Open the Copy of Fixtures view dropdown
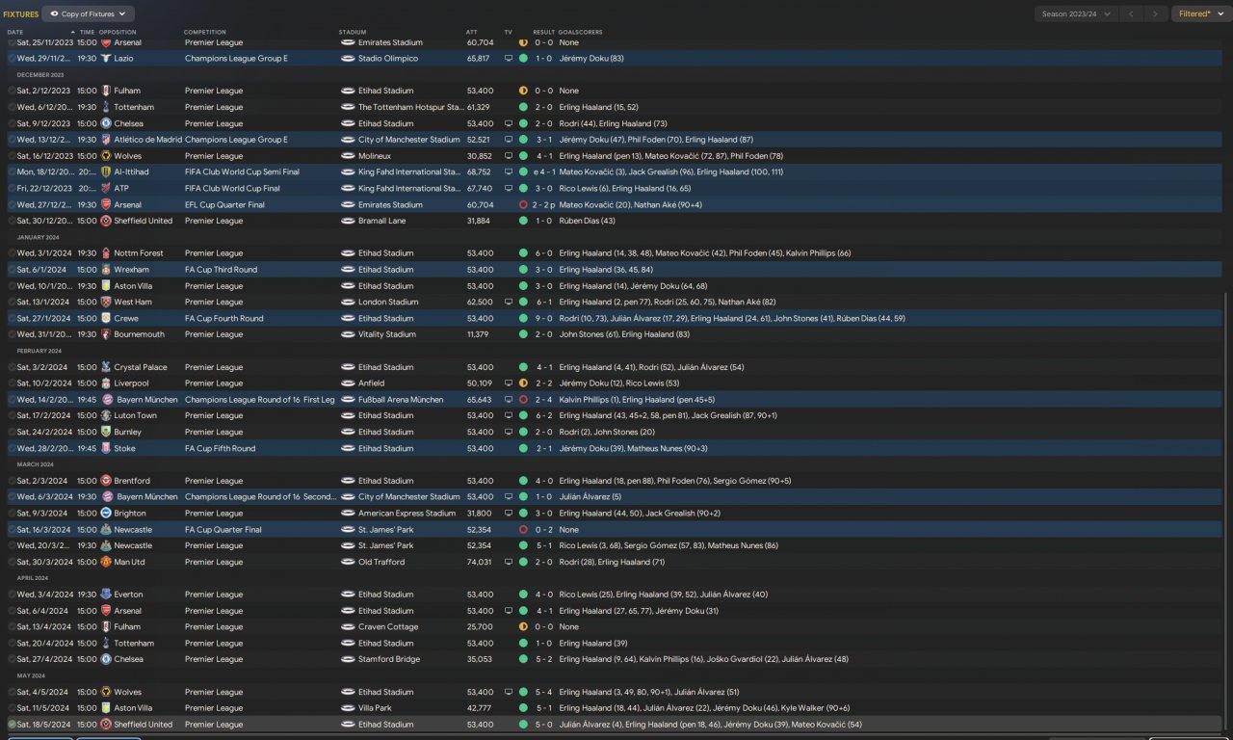 [x=89, y=14]
